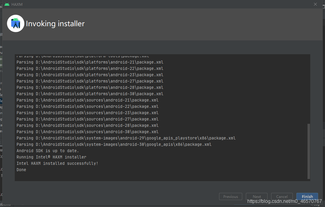
Task: Select sources\android-21 package.xml log line
Action: pyautogui.click(x=88, y=100)
